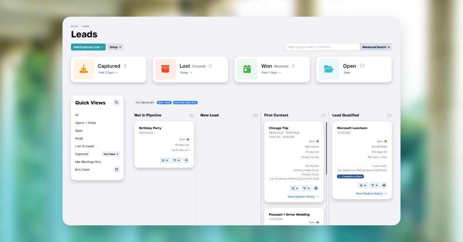The height and width of the screenshot is (242, 463).
Task: Click 'Bri Shrader' on Chicago Trip card
Action: click(312, 166)
